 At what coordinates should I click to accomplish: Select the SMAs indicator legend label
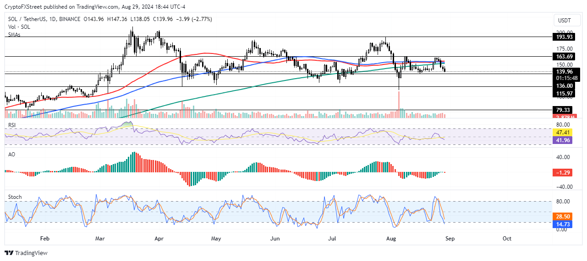click(x=14, y=35)
